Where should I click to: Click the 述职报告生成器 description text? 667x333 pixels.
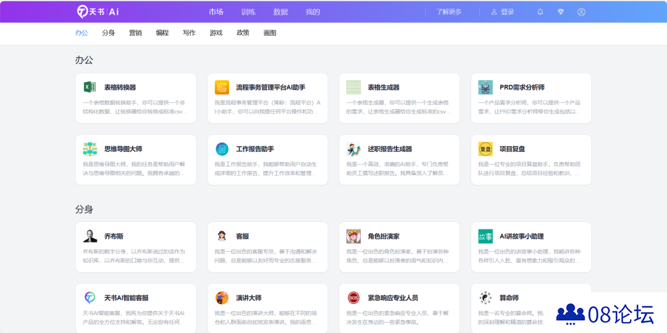pyautogui.click(x=398, y=168)
